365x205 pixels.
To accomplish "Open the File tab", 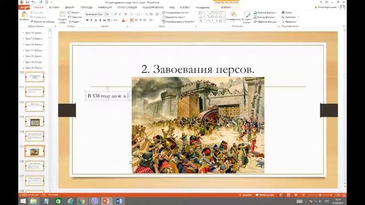I will click(24, 7).
